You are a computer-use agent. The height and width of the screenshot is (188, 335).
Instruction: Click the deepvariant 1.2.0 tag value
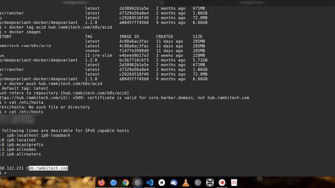pos(91,60)
